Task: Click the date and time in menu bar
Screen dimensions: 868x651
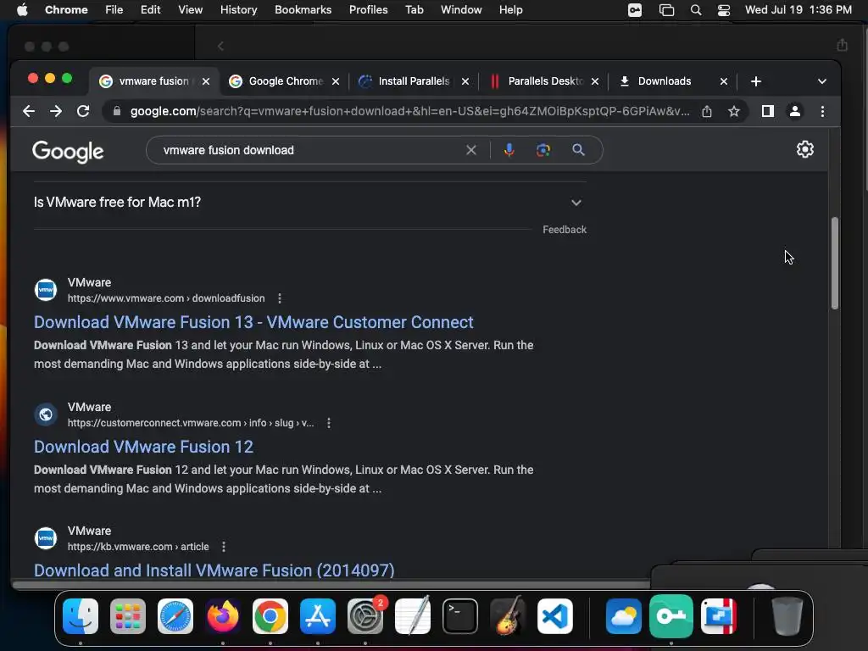Action: click(x=798, y=10)
